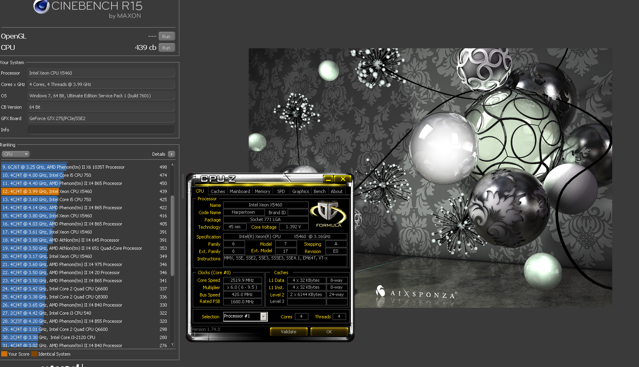This screenshot has width=639, height=367.
Task: Open the Bench tab in CPU-Z
Action: [320, 191]
